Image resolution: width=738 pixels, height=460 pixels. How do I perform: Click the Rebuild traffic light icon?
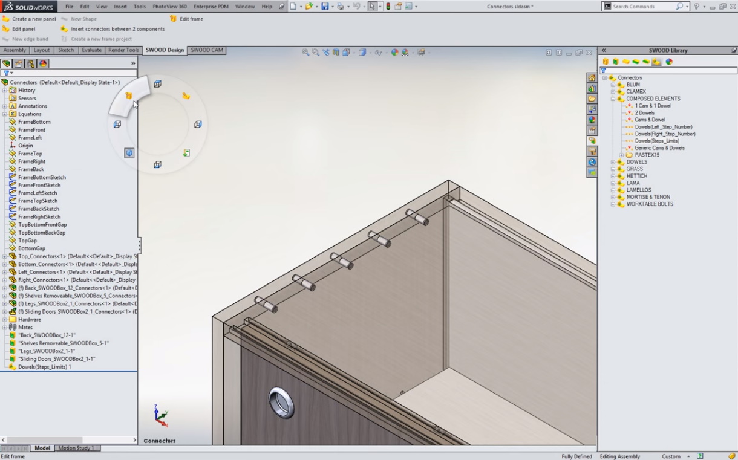(388, 7)
